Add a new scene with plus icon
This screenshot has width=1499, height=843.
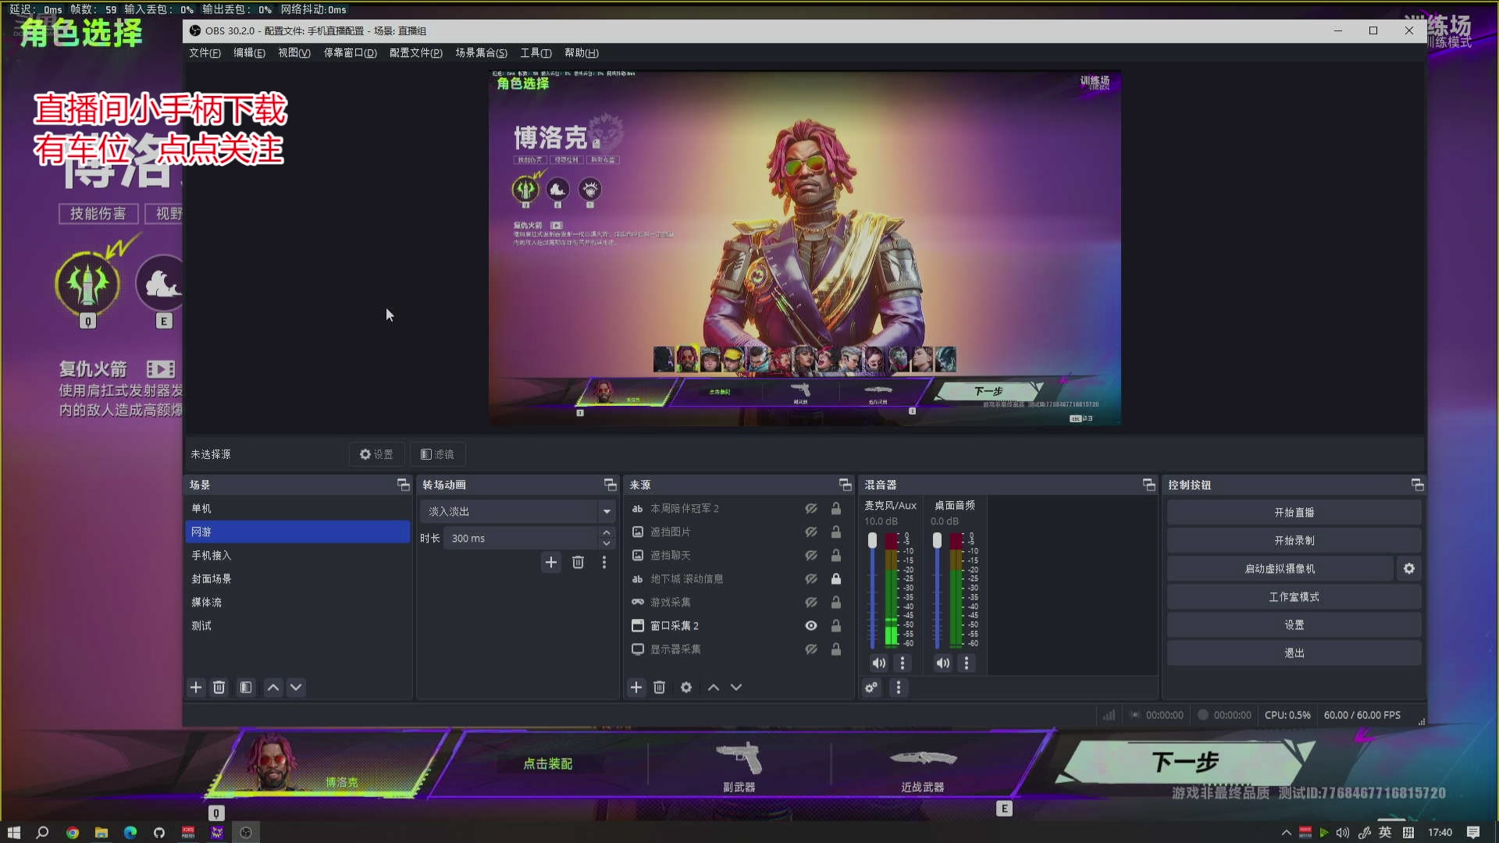click(196, 688)
